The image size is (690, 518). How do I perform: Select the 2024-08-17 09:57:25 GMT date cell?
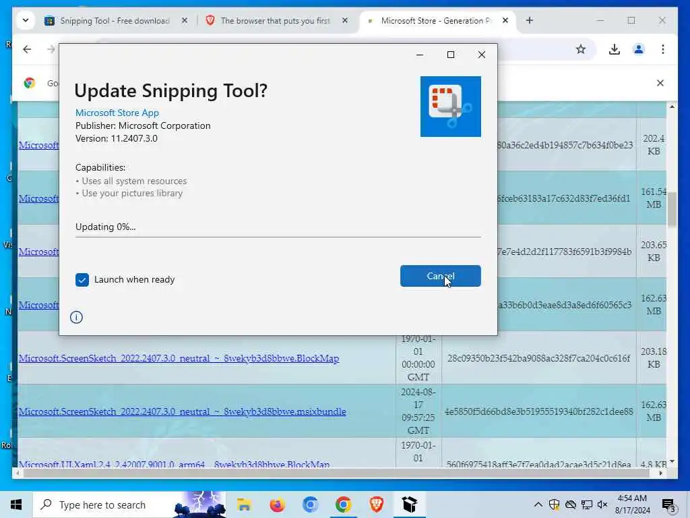(418, 411)
